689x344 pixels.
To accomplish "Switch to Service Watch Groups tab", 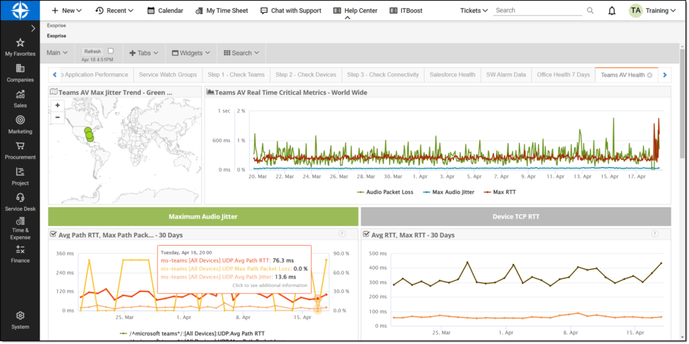I will pos(168,75).
